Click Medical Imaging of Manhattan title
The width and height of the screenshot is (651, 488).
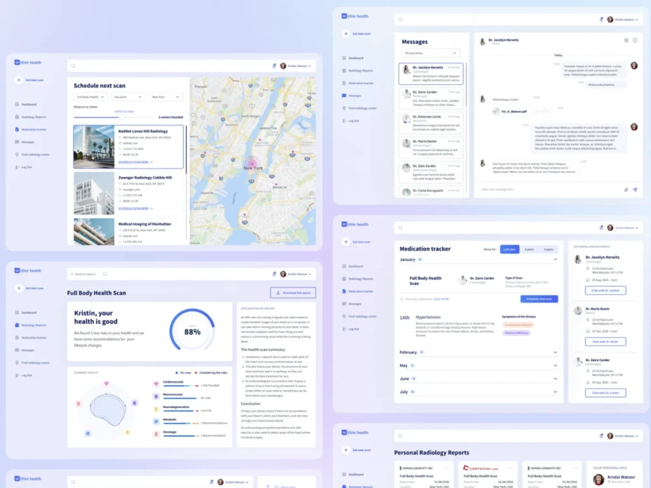tap(145, 224)
